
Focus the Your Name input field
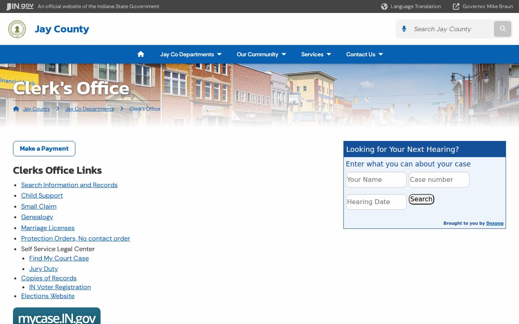pyautogui.click(x=376, y=180)
